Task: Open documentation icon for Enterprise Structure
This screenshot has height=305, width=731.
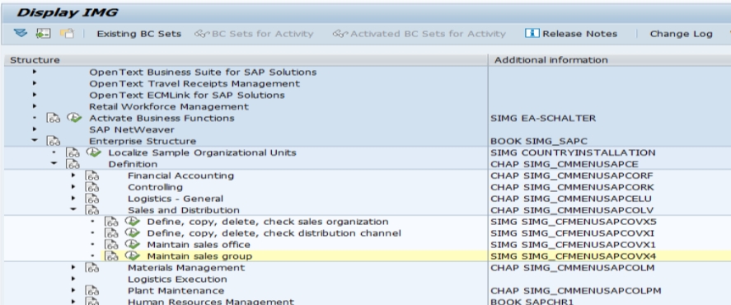Action: pyautogui.click(x=54, y=141)
